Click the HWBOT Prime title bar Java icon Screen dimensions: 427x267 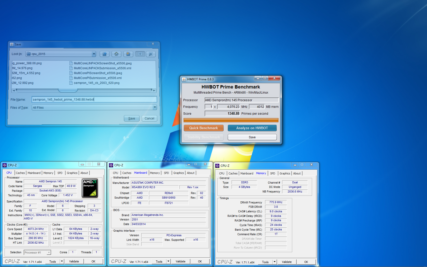[x=184, y=79]
